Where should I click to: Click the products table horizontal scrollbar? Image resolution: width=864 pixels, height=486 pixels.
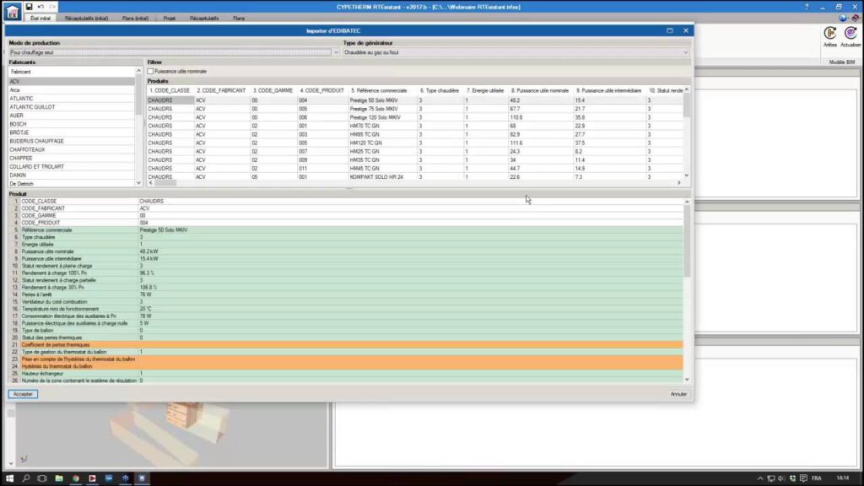(x=413, y=182)
